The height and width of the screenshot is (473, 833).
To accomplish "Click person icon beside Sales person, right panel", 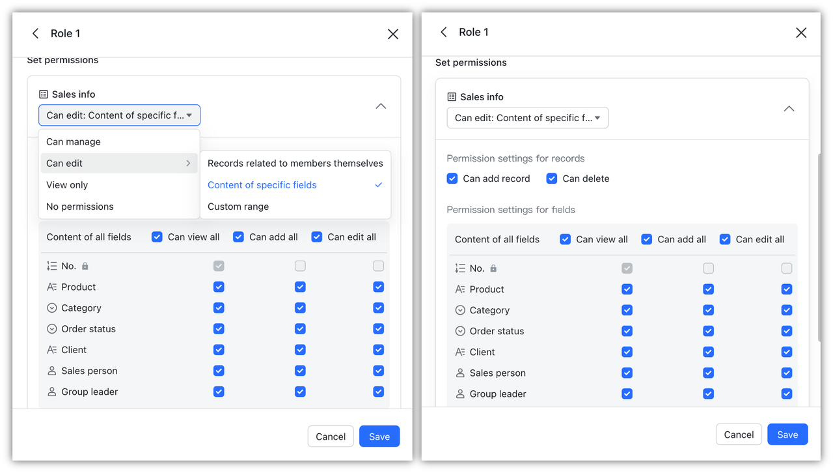I will point(460,373).
